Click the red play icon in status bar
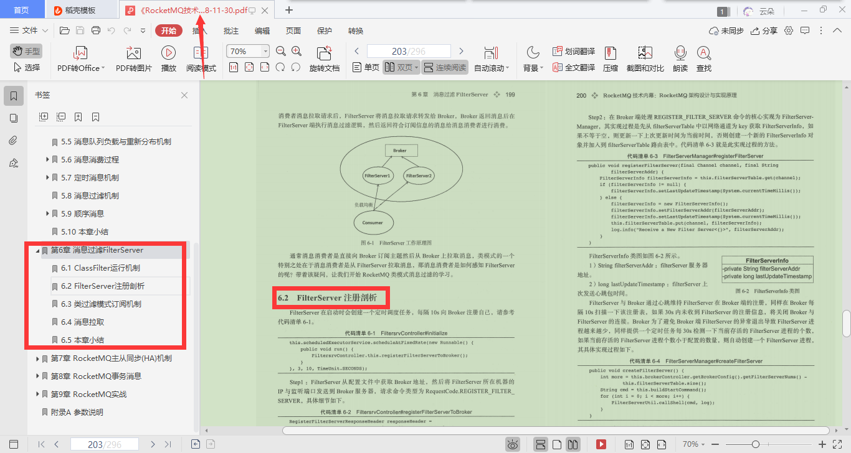The height and width of the screenshot is (453, 851). (601, 444)
